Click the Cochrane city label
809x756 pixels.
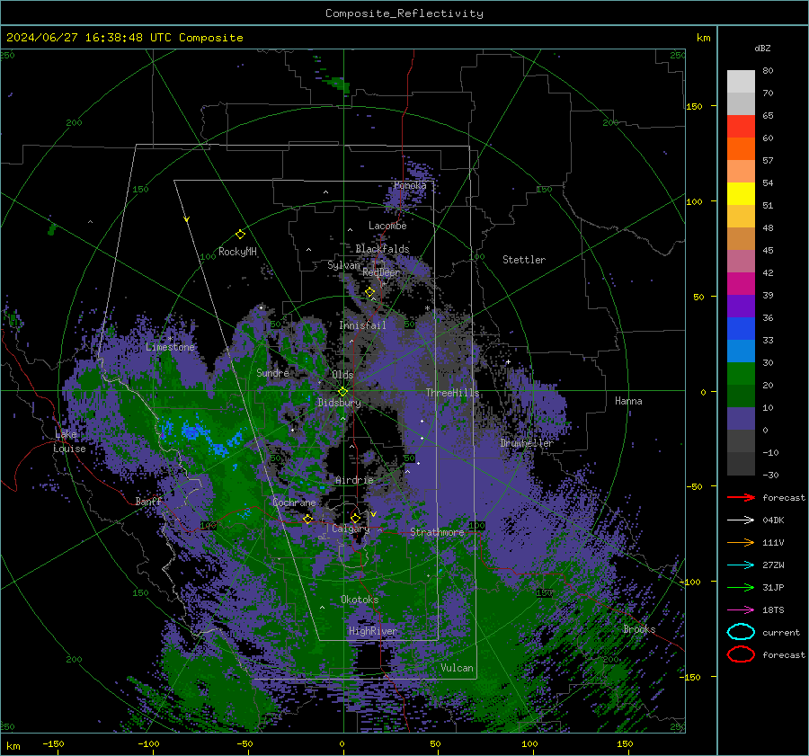tap(294, 503)
